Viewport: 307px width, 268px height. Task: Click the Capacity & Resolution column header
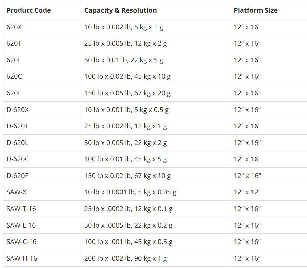[x=120, y=10]
